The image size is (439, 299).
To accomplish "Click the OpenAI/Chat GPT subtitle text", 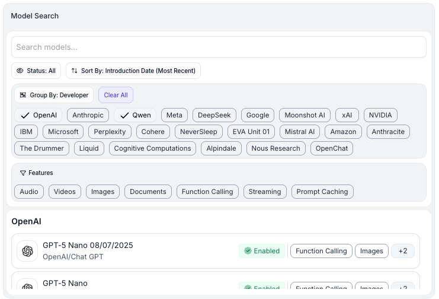I will point(73,257).
